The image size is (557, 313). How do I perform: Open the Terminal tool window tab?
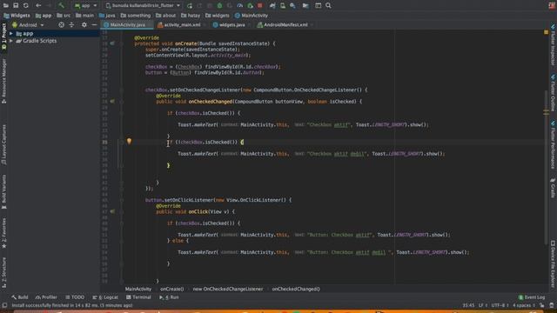point(138,297)
